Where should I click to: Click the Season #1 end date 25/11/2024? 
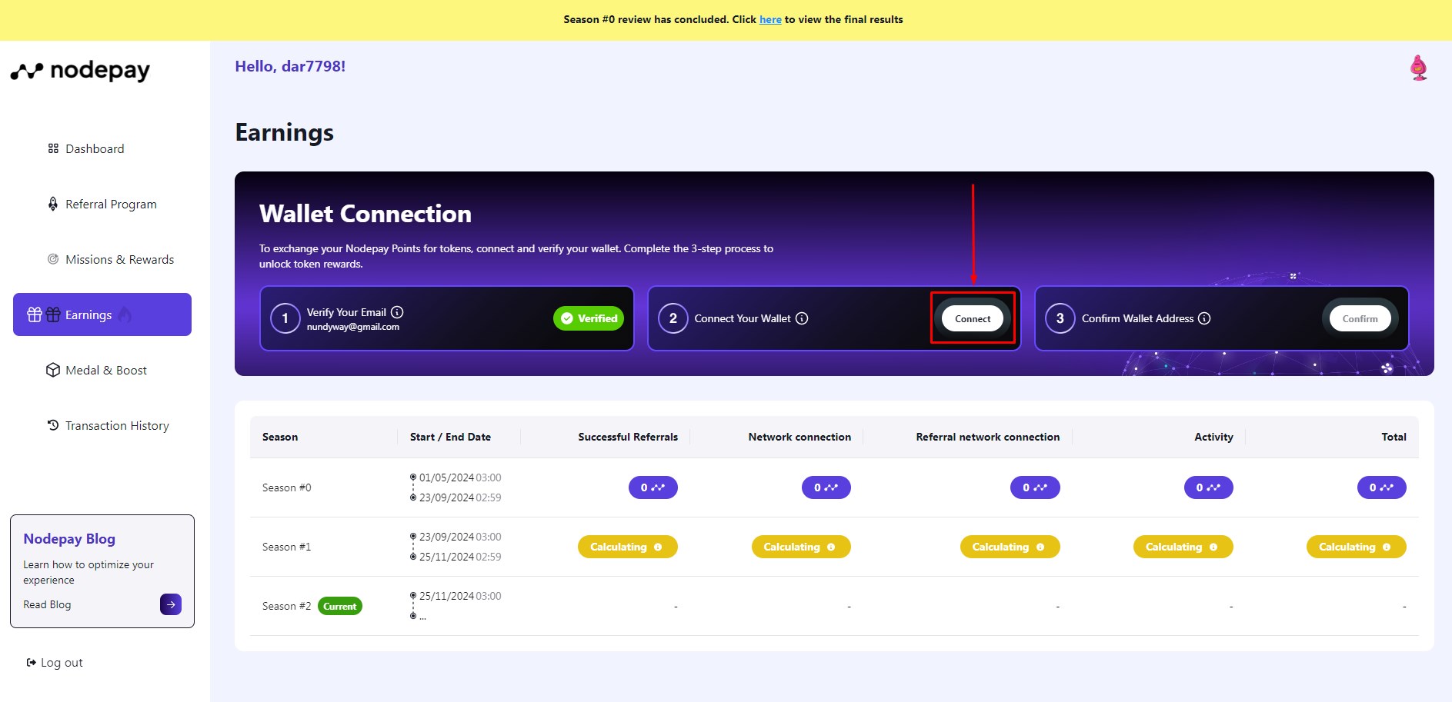pyautogui.click(x=446, y=557)
